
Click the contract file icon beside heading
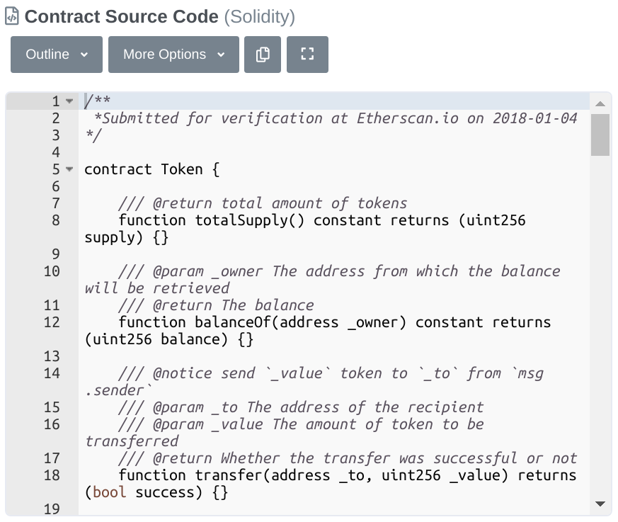[x=12, y=16]
